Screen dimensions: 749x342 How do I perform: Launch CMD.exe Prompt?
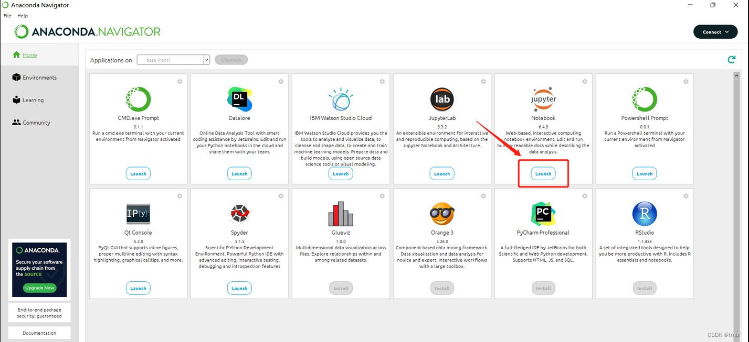[x=138, y=173]
